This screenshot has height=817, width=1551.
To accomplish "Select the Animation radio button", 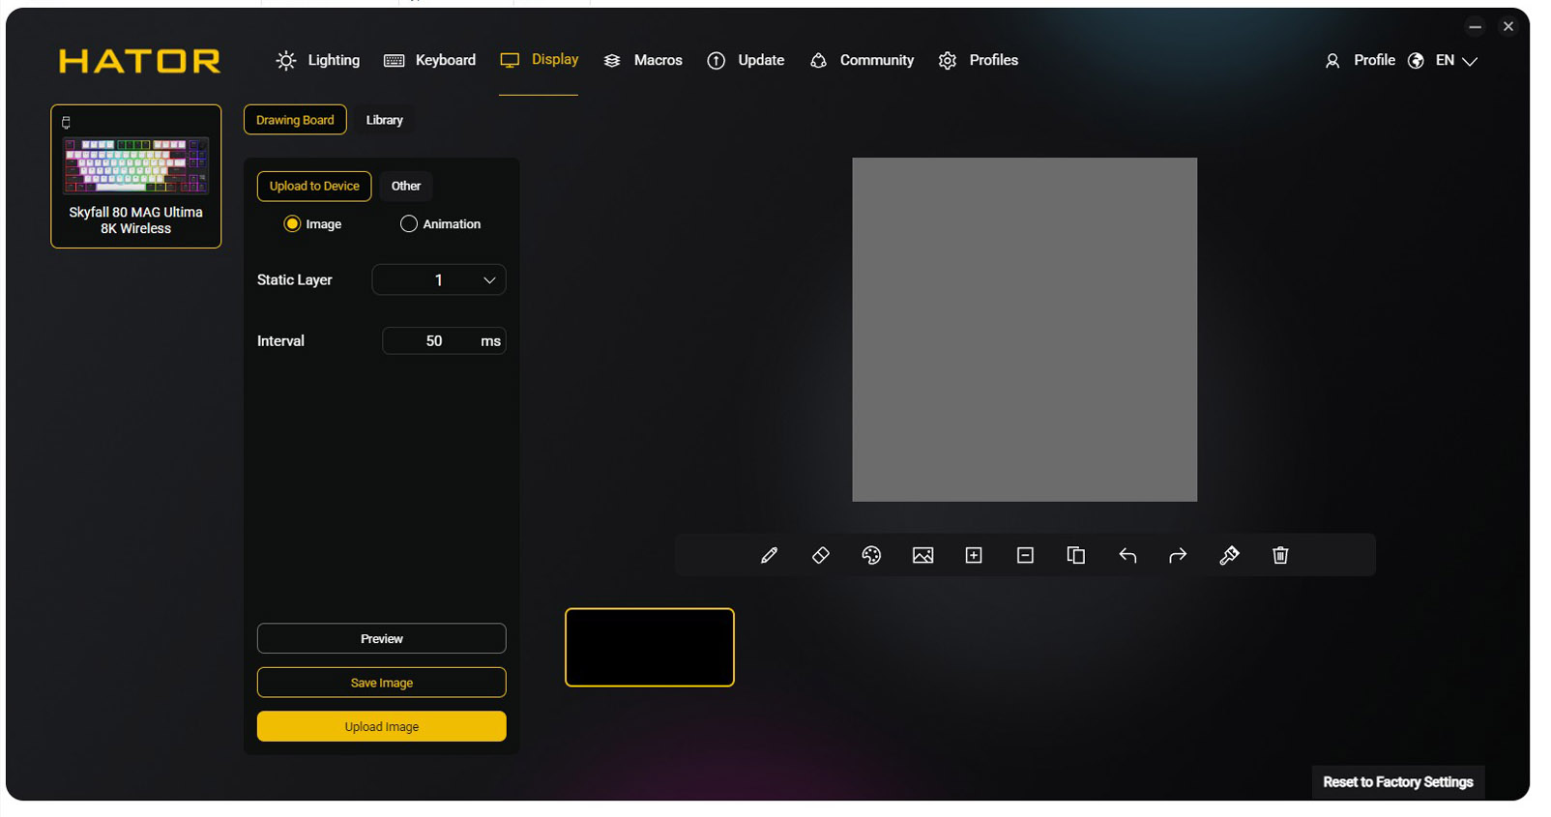I will point(409,224).
